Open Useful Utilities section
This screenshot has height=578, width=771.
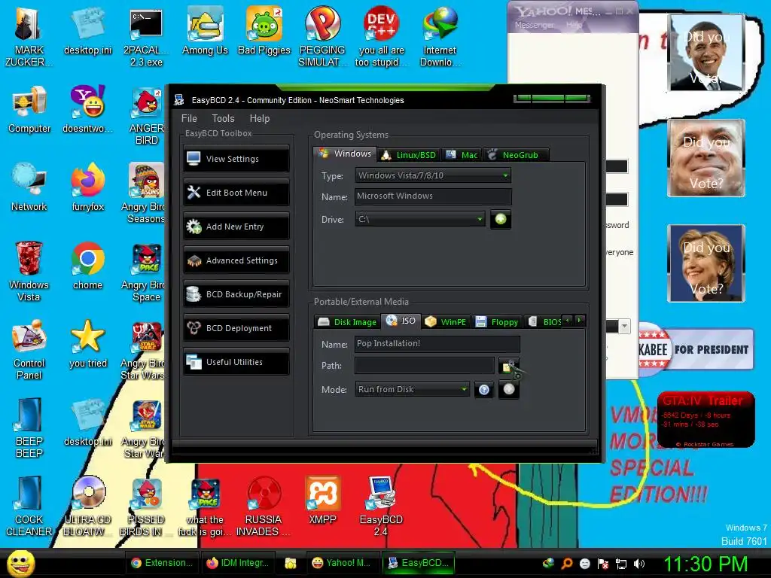tap(236, 362)
